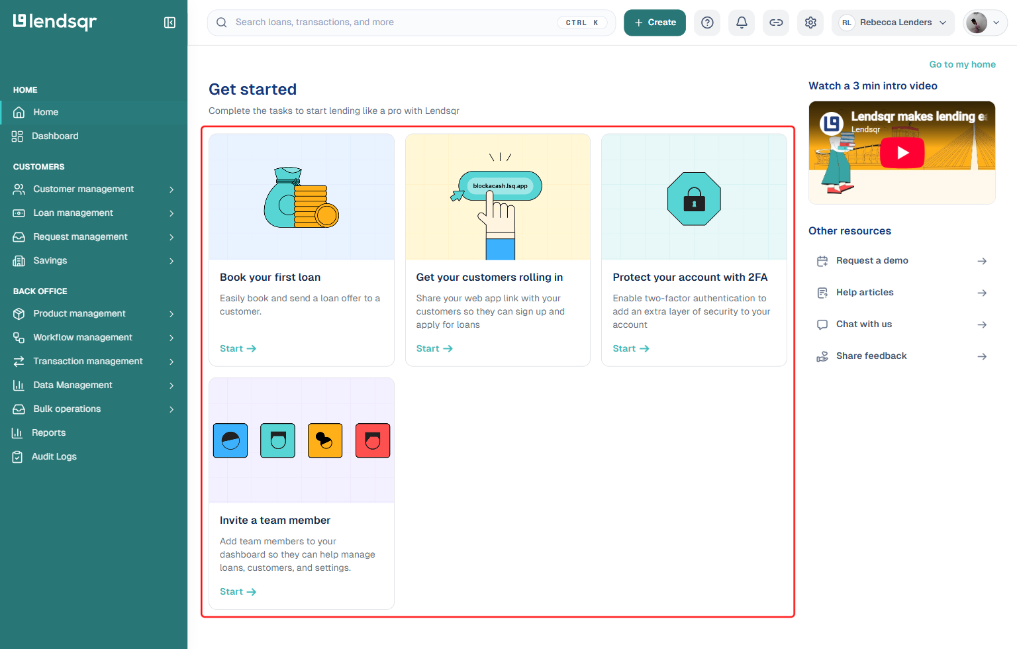
Task: Click the CTRL K shortcut badge
Action: pyautogui.click(x=582, y=23)
